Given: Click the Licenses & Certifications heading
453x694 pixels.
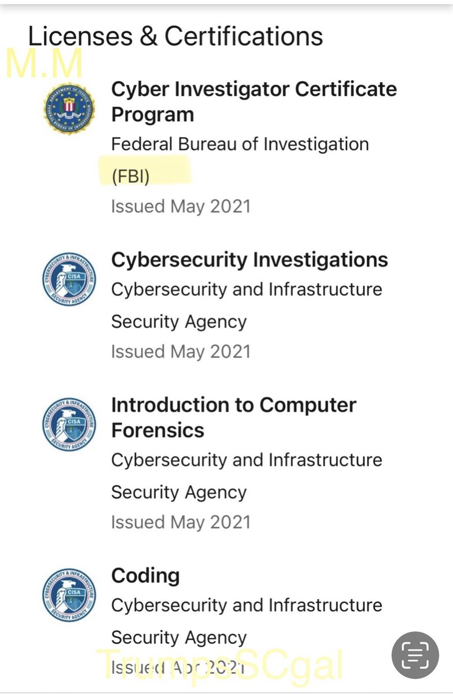Looking at the screenshot, I should click(175, 36).
